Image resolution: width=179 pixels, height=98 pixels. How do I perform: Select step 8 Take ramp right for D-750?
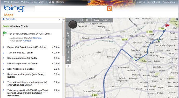31,93
